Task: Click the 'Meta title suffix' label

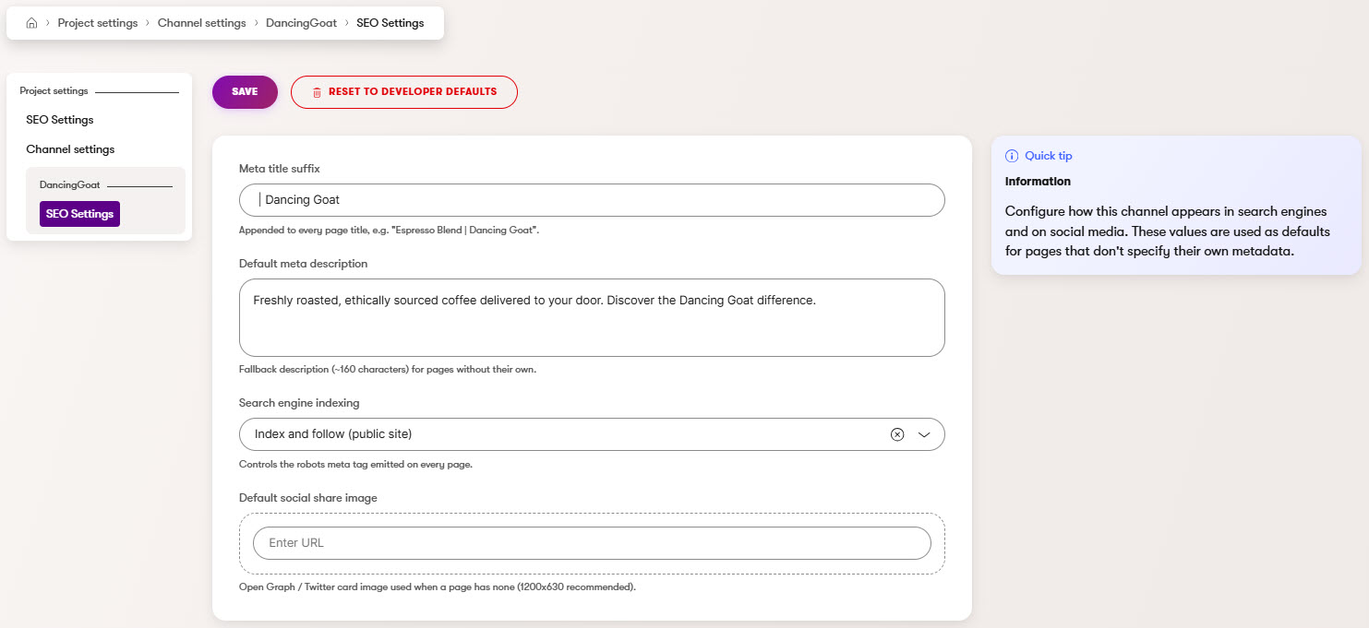Action: click(x=280, y=169)
